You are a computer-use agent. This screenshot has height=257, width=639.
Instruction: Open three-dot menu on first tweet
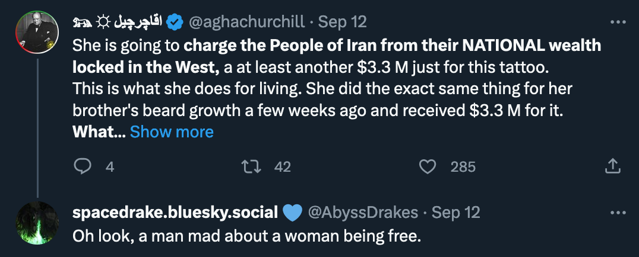pyautogui.click(x=618, y=22)
